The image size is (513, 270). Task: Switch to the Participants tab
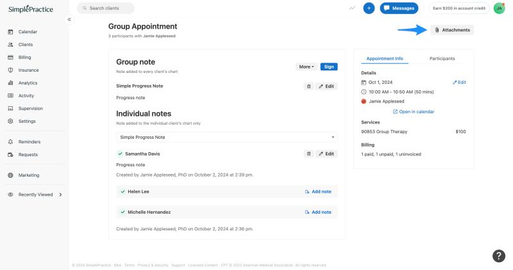point(442,58)
